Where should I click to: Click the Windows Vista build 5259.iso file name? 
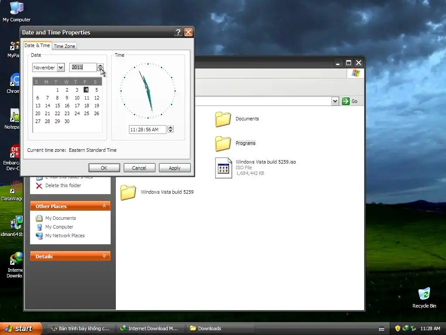tap(266, 162)
